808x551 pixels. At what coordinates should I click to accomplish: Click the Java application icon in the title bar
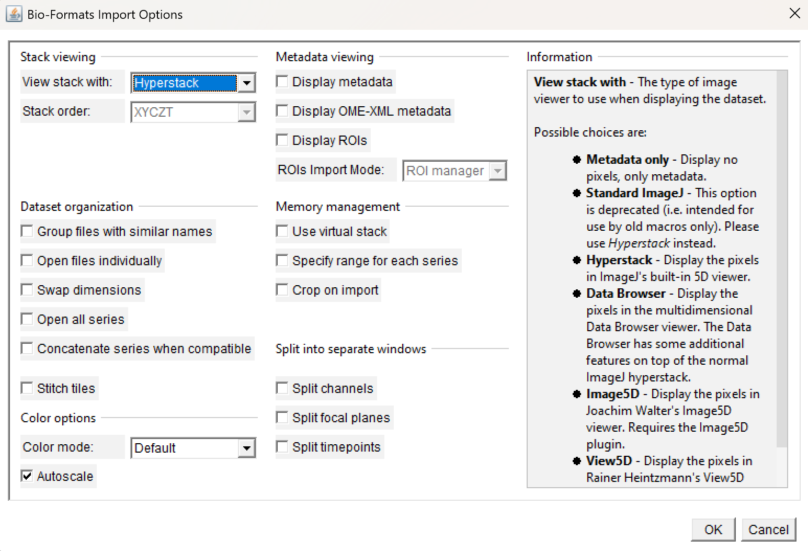(14, 14)
